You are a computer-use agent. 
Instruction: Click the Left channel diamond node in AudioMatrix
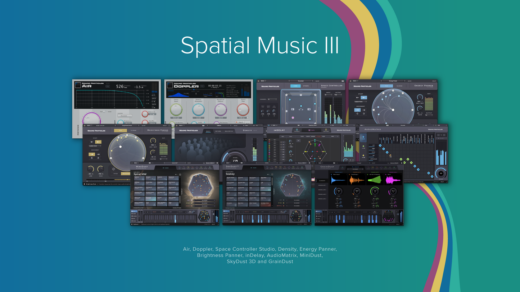(380, 145)
